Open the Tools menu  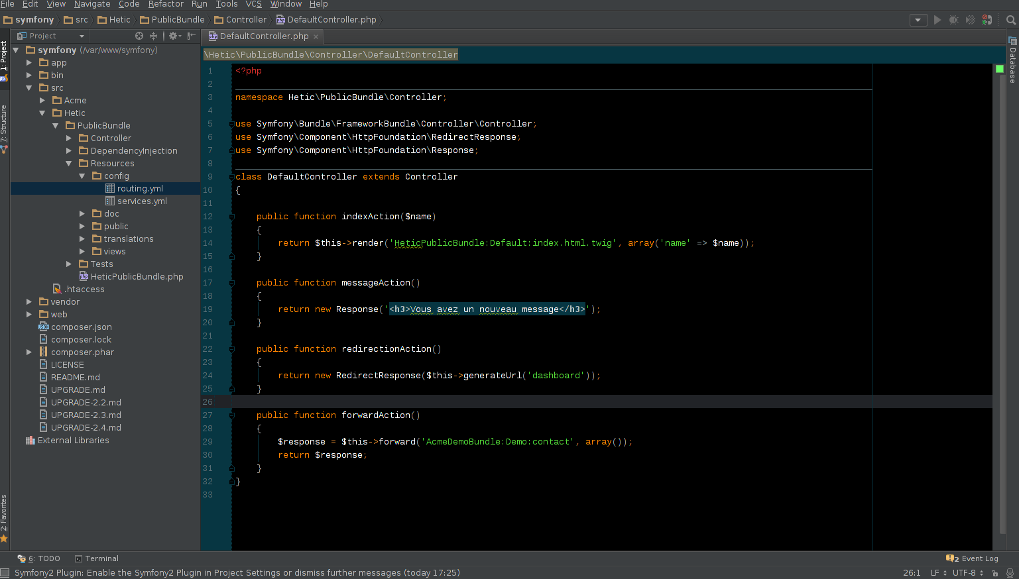point(227,4)
